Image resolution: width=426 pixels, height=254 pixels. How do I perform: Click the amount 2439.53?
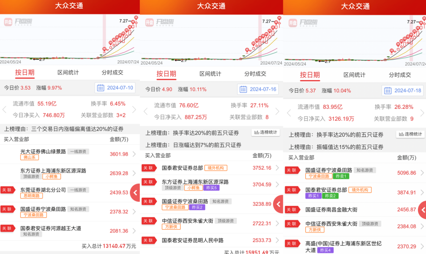point(119,192)
